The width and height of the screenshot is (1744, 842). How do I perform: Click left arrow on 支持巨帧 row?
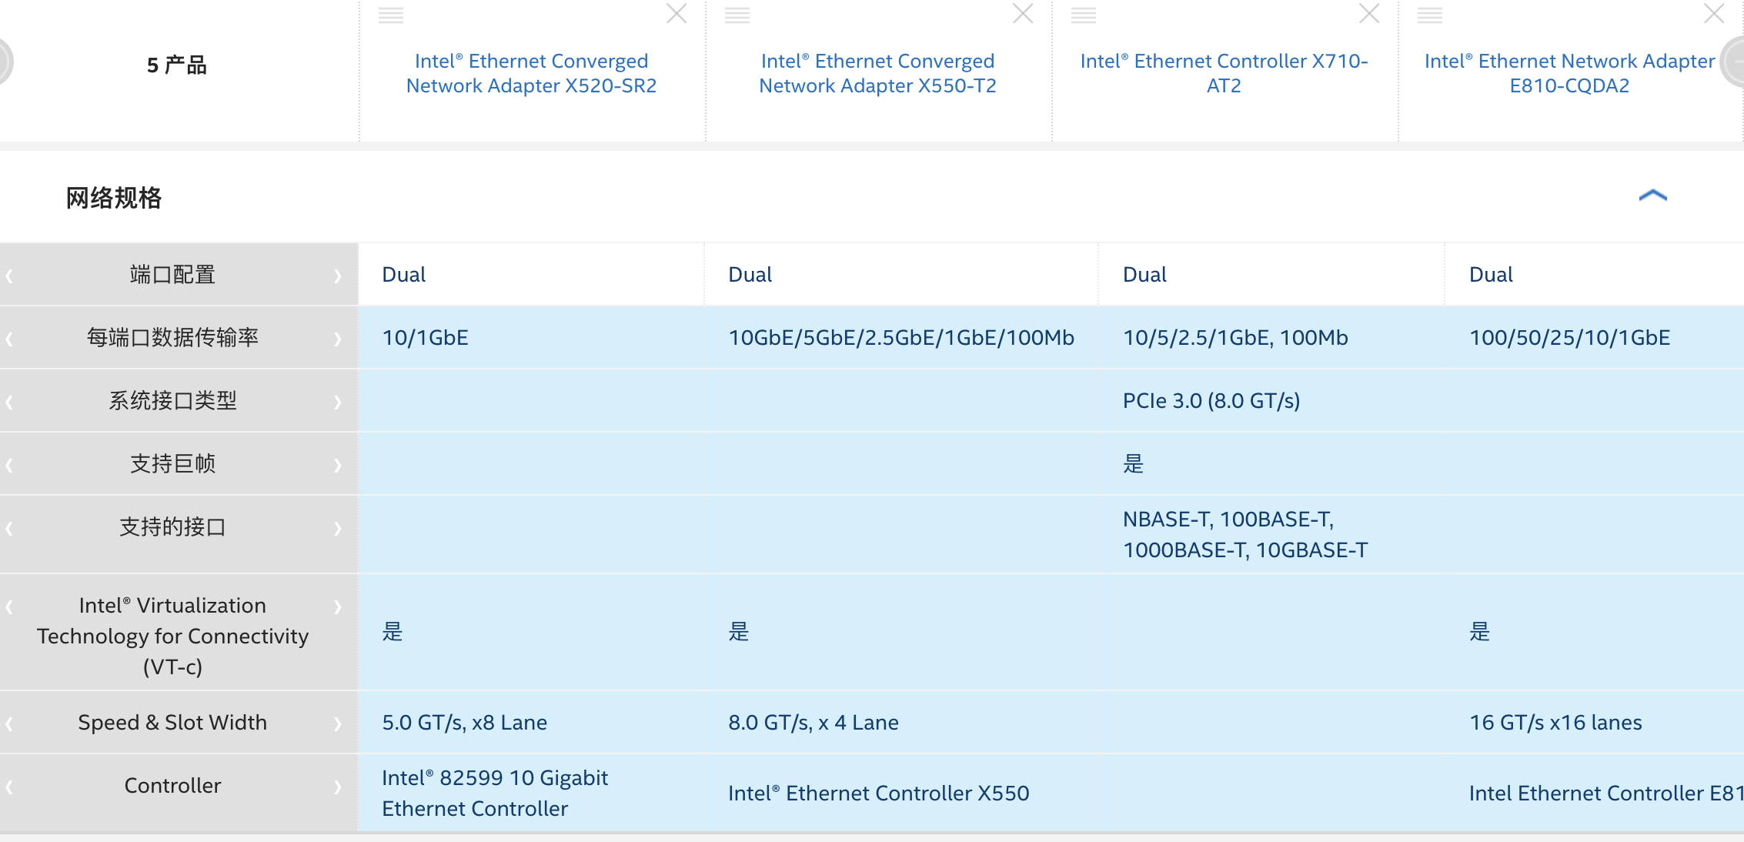pyautogui.click(x=9, y=465)
